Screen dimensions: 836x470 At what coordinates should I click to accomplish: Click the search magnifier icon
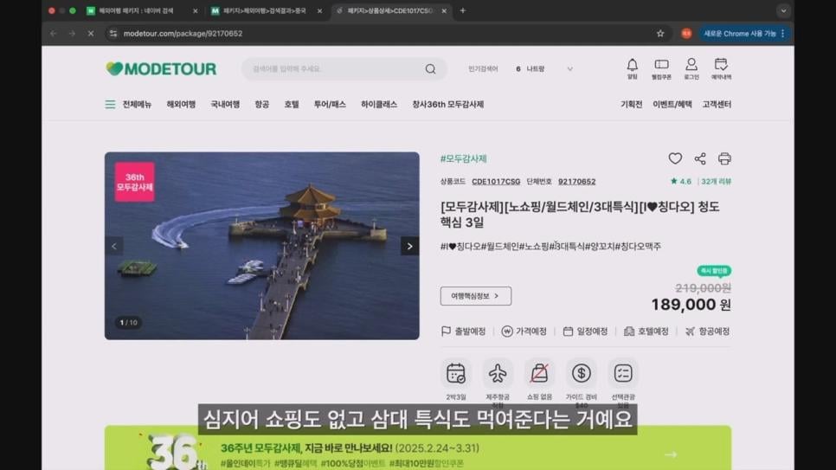[430, 69]
